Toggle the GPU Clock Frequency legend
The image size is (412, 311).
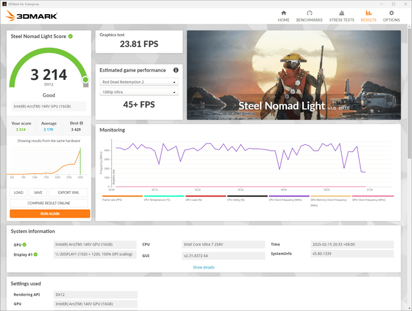point(373,198)
